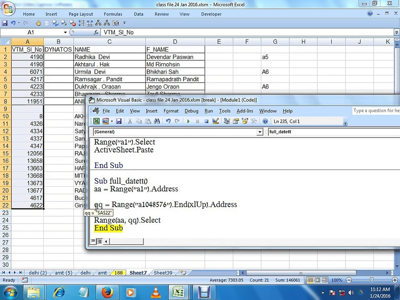
Task: Expand VBA toolbar options arrow
Action: (345, 123)
